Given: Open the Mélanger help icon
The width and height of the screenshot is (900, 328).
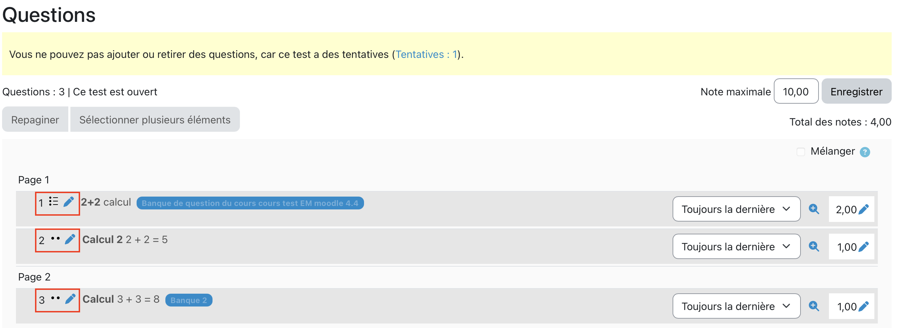Looking at the screenshot, I should tap(865, 152).
